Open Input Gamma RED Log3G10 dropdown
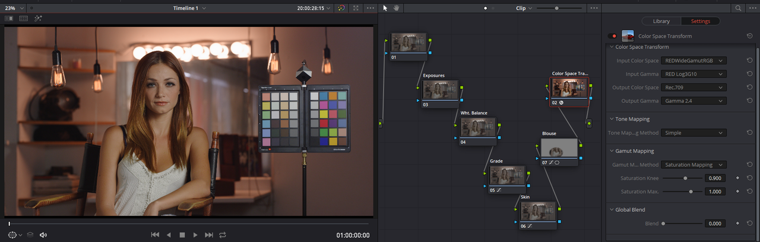This screenshot has height=242, width=760. click(x=693, y=74)
